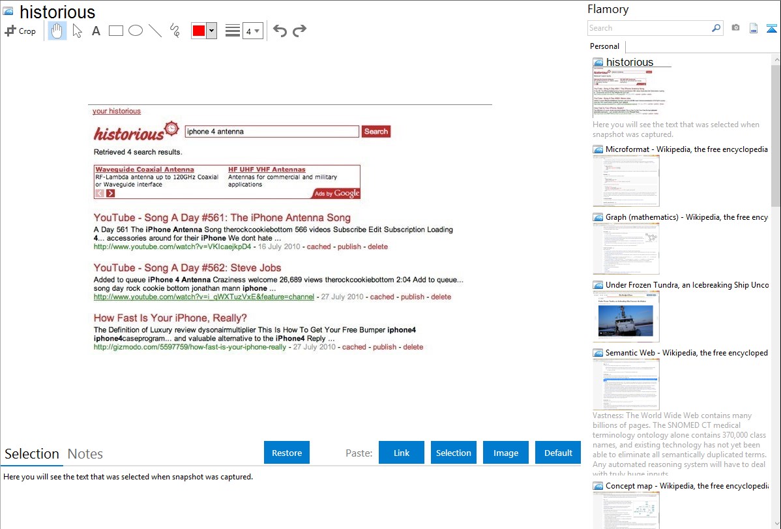
Task: Click the camera capture icon
Action: (735, 28)
